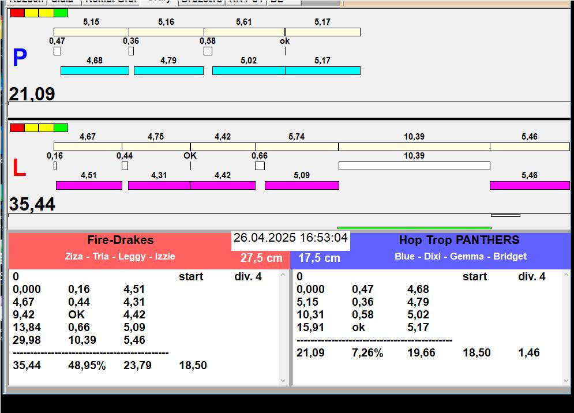574x413 pixels.
Task: Click the red start light in lane P
Action: (x=17, y=13)
